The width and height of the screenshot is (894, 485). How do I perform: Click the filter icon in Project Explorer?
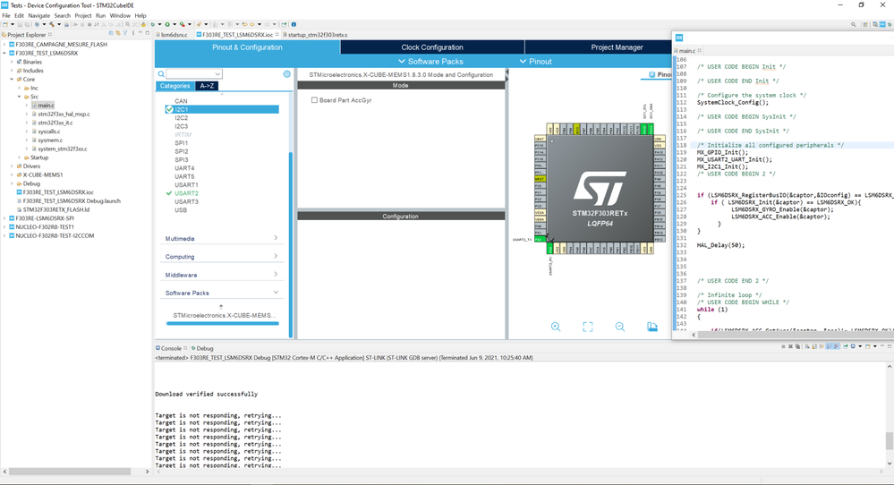pos(125,34)
